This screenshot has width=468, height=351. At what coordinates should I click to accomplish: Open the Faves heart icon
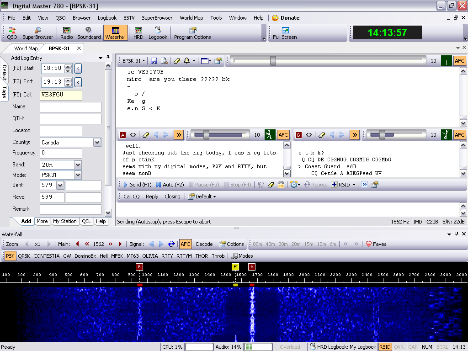(376, 244)
